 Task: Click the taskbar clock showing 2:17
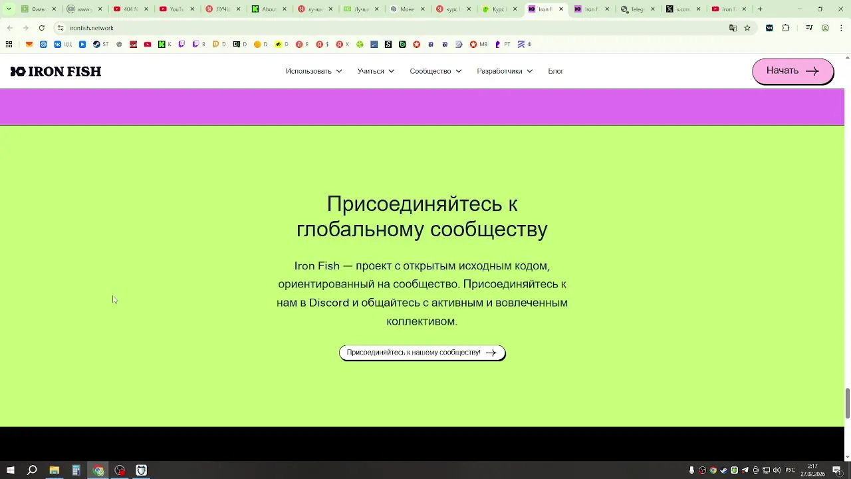point(812,470)
